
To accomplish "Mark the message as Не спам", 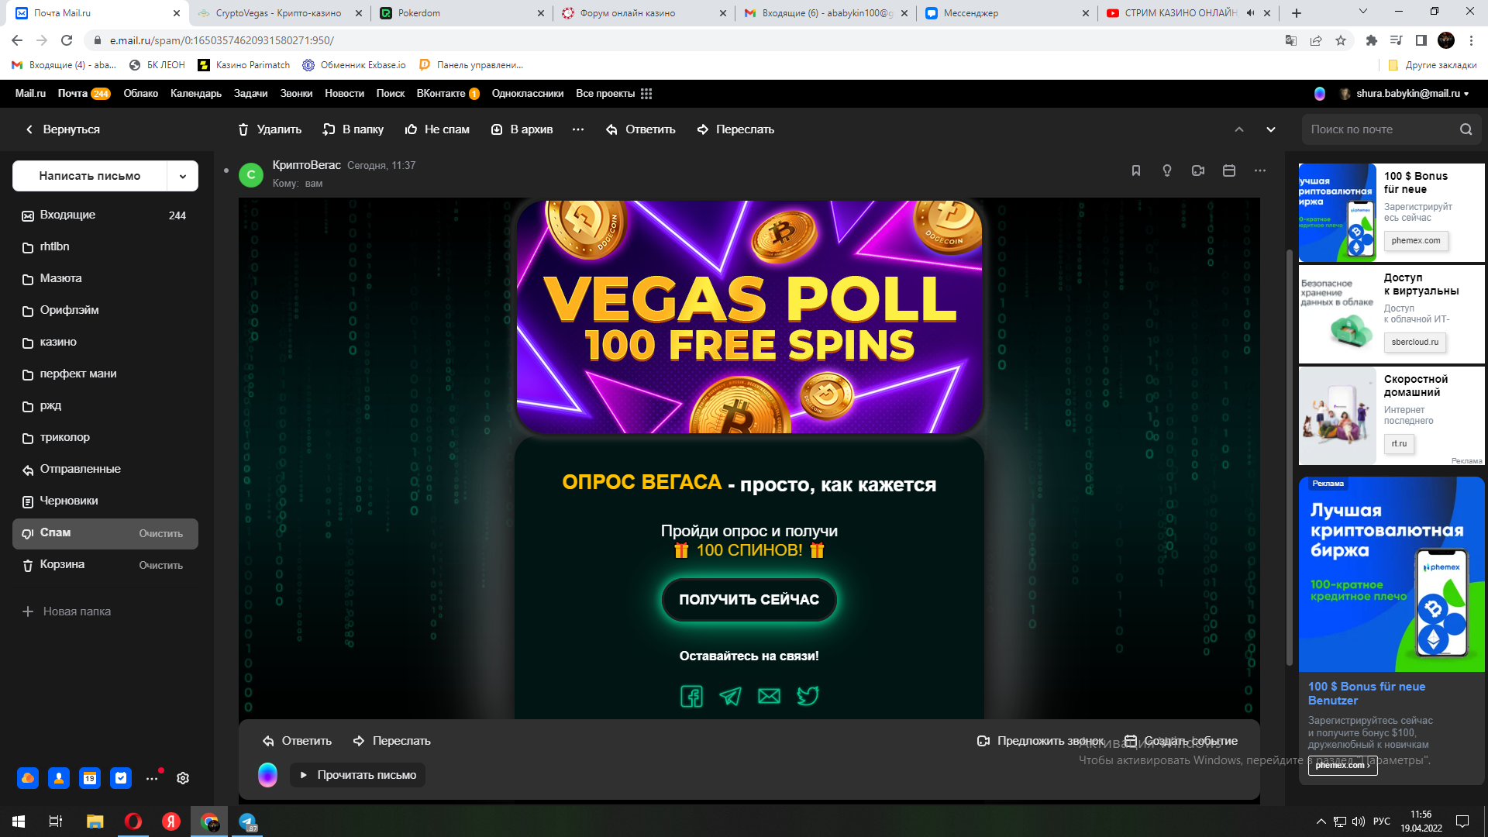I will coord(437,129).
